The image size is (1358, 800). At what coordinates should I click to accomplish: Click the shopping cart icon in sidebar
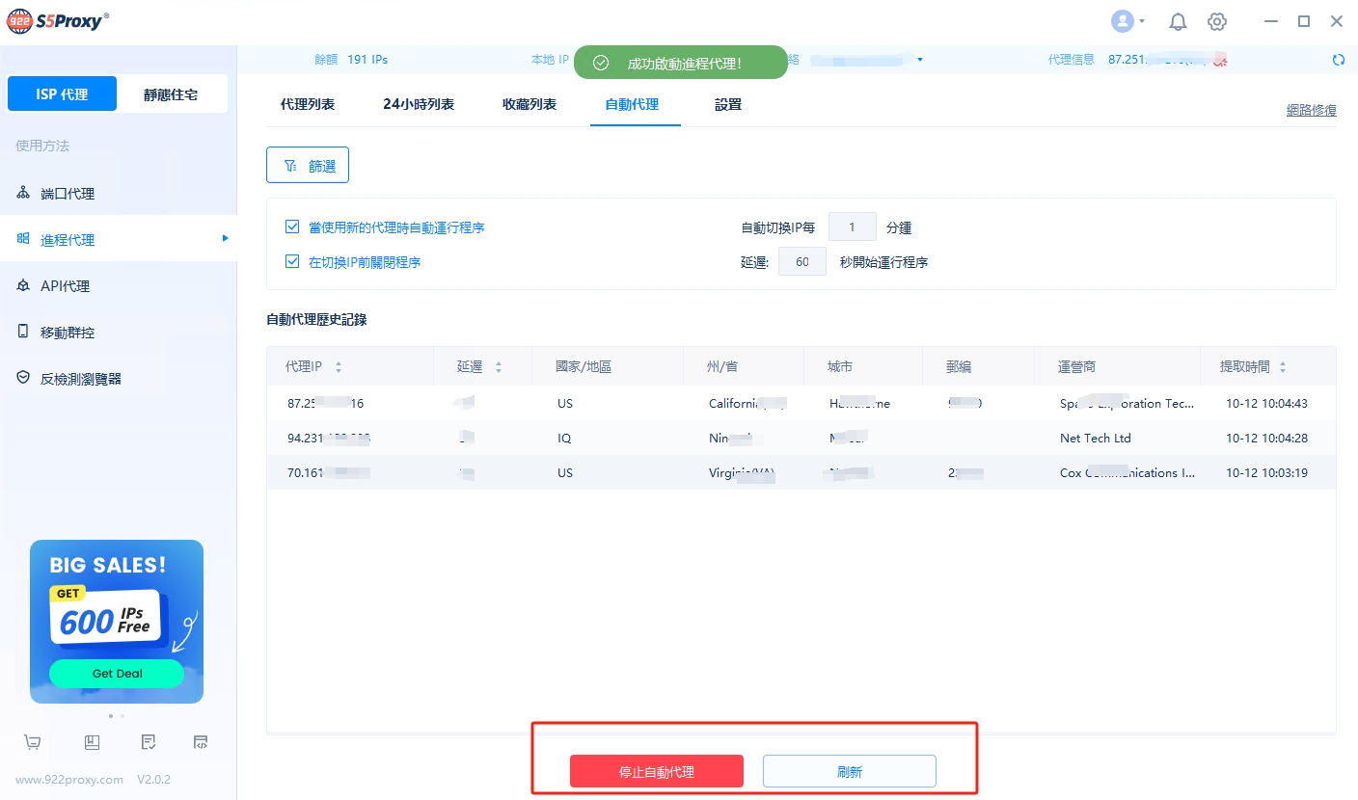(x=33, y=742)
